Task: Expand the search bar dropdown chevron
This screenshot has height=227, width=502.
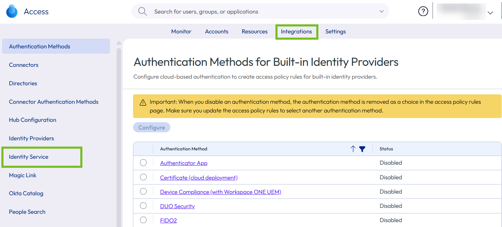Action: click(x=381, y=11)
